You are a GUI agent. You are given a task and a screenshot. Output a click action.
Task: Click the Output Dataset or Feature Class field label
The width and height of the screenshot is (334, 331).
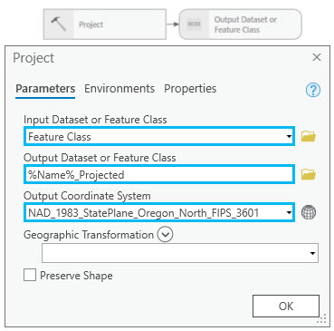(100, 158)
